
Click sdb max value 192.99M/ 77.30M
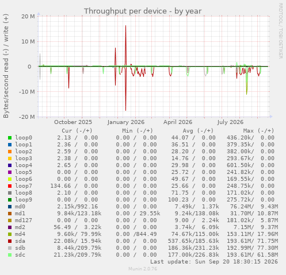click(x=253, y=248)
